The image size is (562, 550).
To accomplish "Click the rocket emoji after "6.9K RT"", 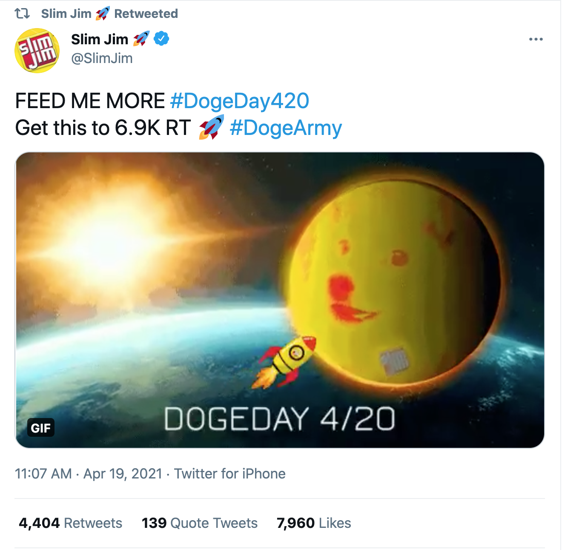I will pyautogui.click(x=211, y=127).
